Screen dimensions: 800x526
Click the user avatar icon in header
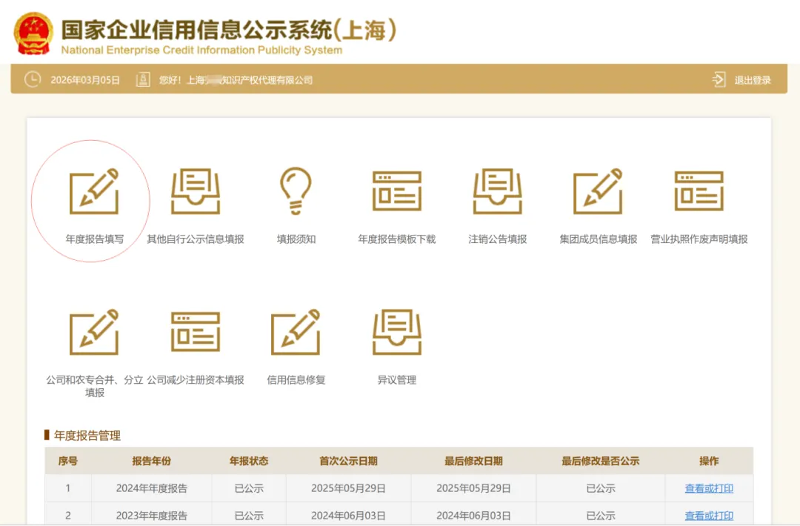click(x=143, y=79)
